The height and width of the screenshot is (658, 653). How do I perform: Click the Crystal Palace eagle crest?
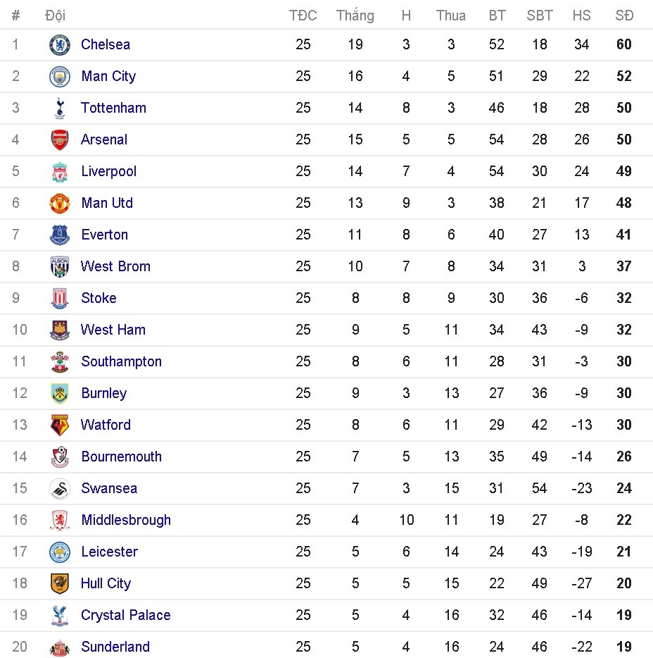click(60, 616)
